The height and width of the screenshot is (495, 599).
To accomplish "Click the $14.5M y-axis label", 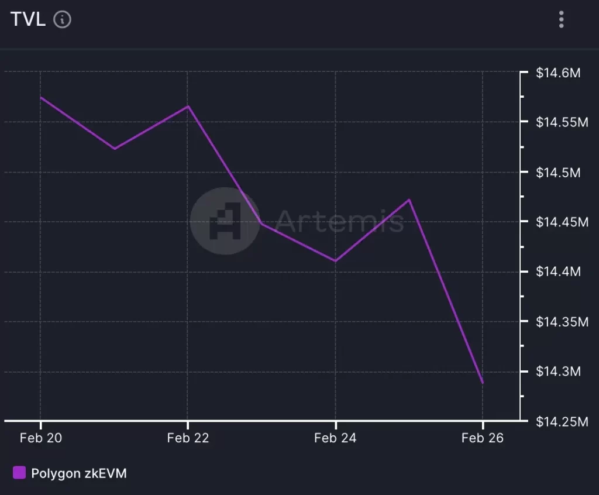I will (557, 173).
